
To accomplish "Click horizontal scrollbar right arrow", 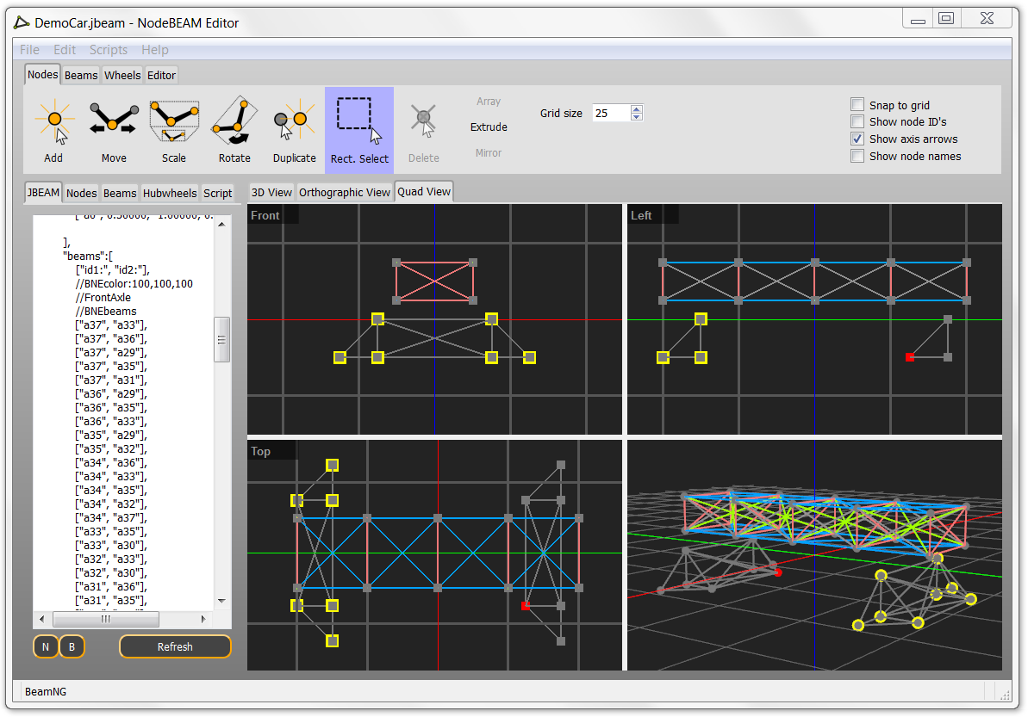I will 203,619.
